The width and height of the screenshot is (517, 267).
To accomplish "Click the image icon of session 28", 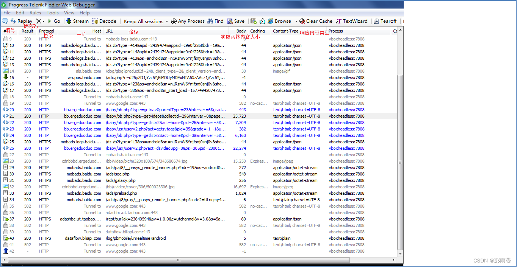I will [x=6, y=161].
